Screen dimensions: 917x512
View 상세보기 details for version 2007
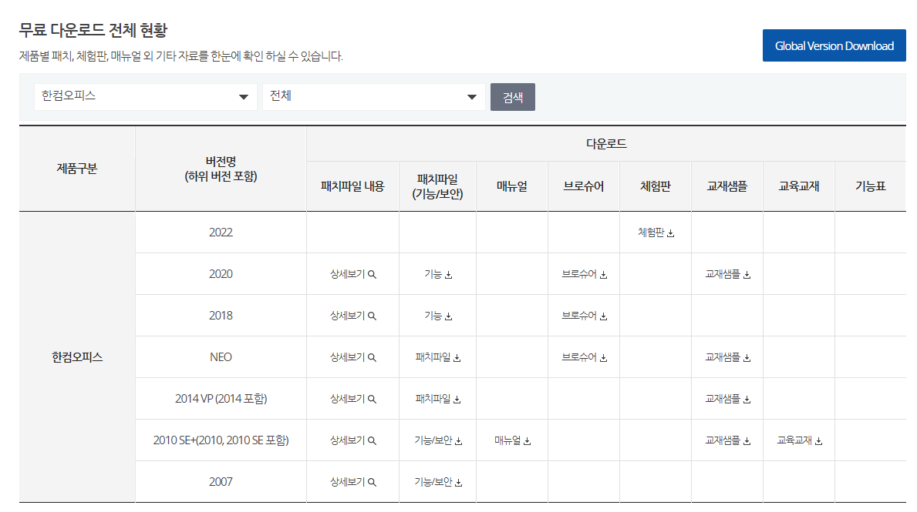point(352,482)
